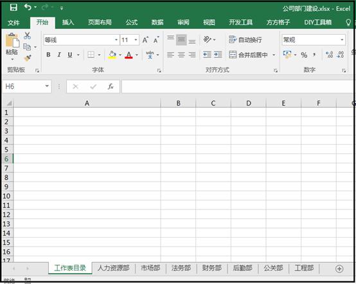Center text horizontally

[x=181, y=55]
